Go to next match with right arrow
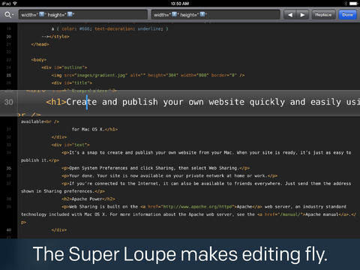 pos(302,15)
